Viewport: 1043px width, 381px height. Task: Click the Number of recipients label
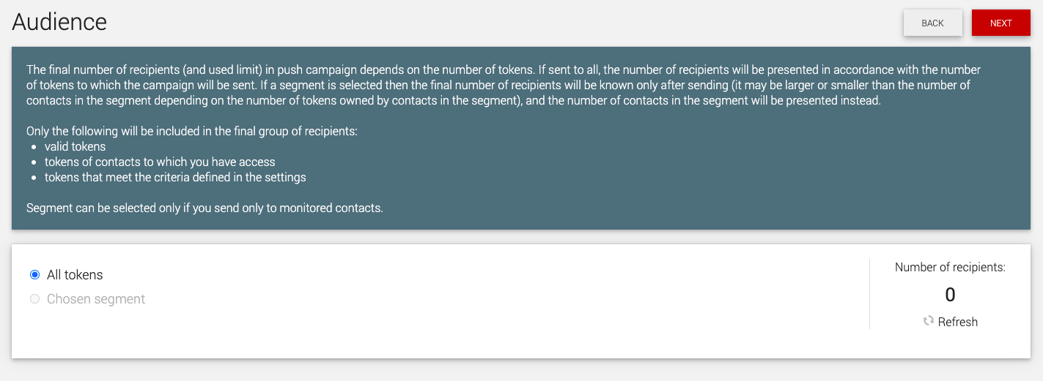pyautogui.click(x=950, y=268)
